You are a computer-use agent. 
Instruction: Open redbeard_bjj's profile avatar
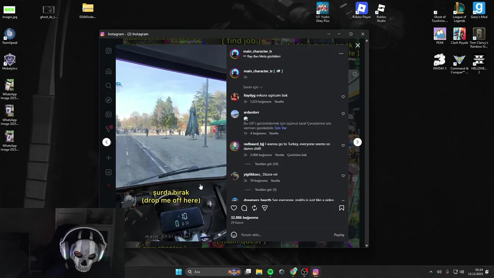tap(235, 146)
